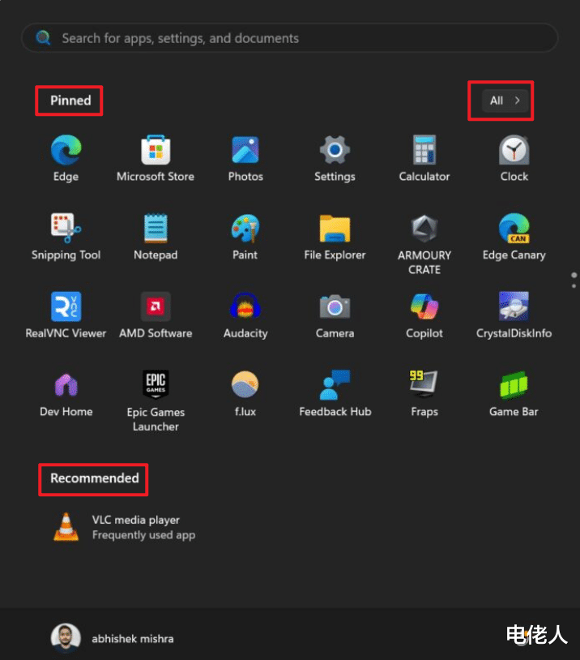Click the search magnifier icon
The width and height of the screenshot is (580, 660).
click(x=43, y=38)
